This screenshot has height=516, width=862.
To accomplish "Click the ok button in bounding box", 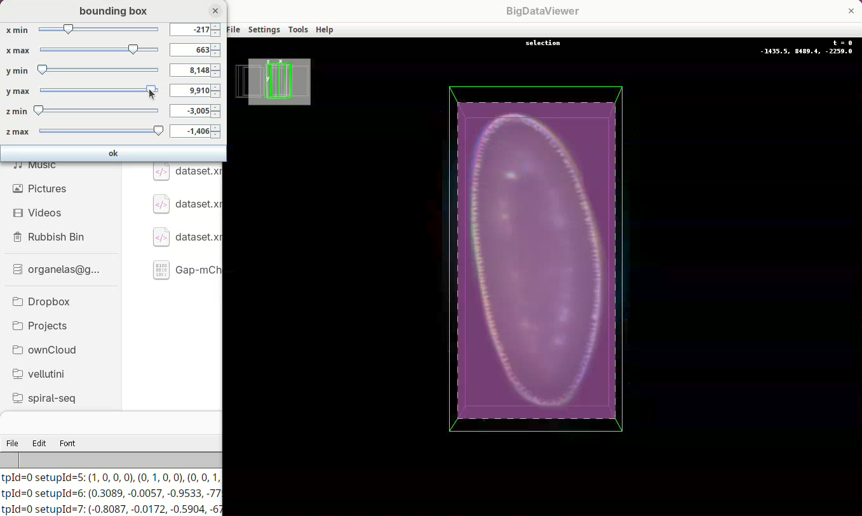I will pyautogui.click(x=113, y=153).
